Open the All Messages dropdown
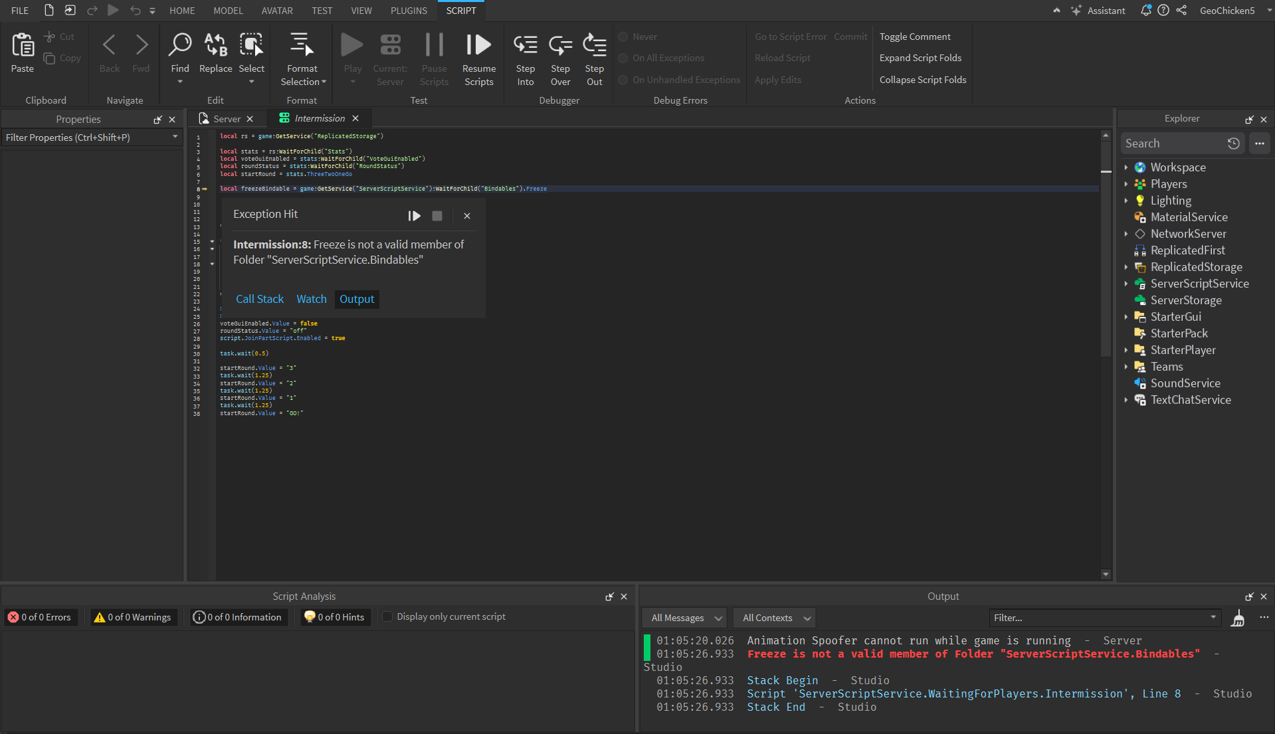Screen dimensions: 1275x734 tap(684, 618)
